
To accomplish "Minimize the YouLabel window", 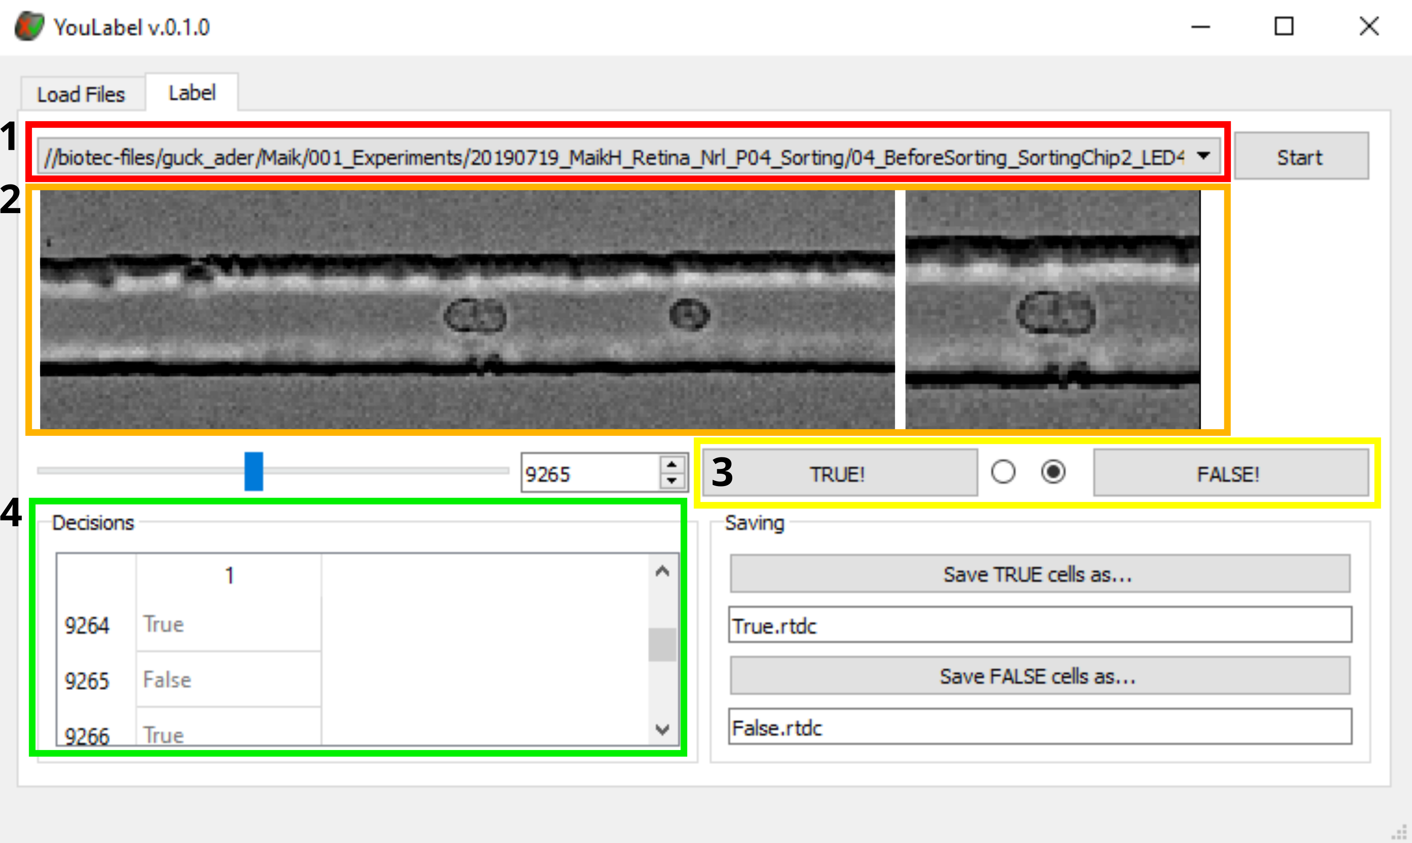I will pyautogui.click(x=1200, y=26).
